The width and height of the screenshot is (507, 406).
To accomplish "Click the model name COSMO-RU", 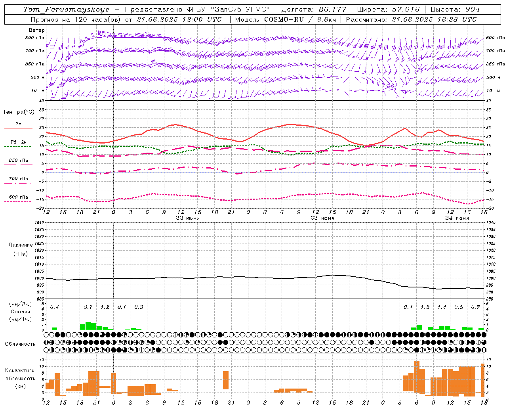I will [284, 19].
